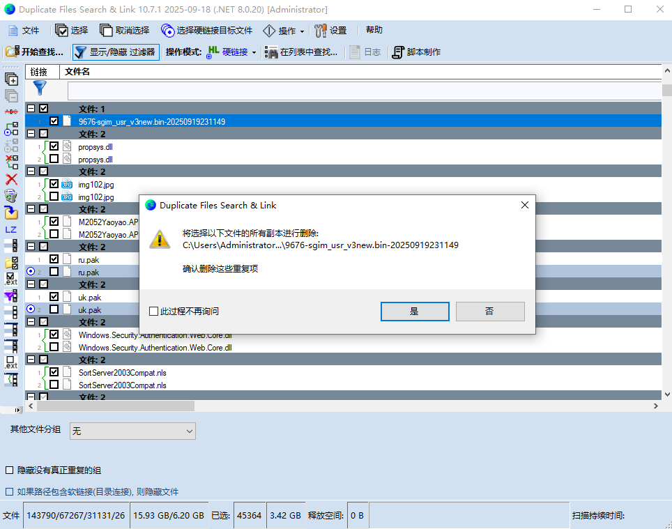Screen dimensions: 672x529
Task: Click the file name filter input field
Action: (362, 91)
